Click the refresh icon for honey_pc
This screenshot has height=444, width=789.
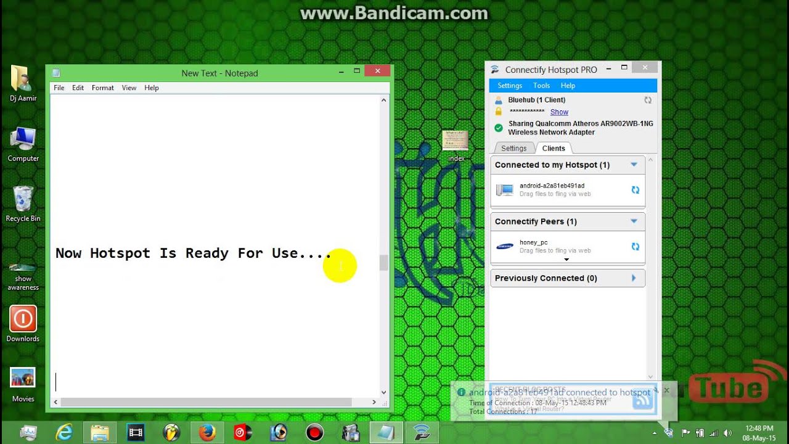pos(636,247)
